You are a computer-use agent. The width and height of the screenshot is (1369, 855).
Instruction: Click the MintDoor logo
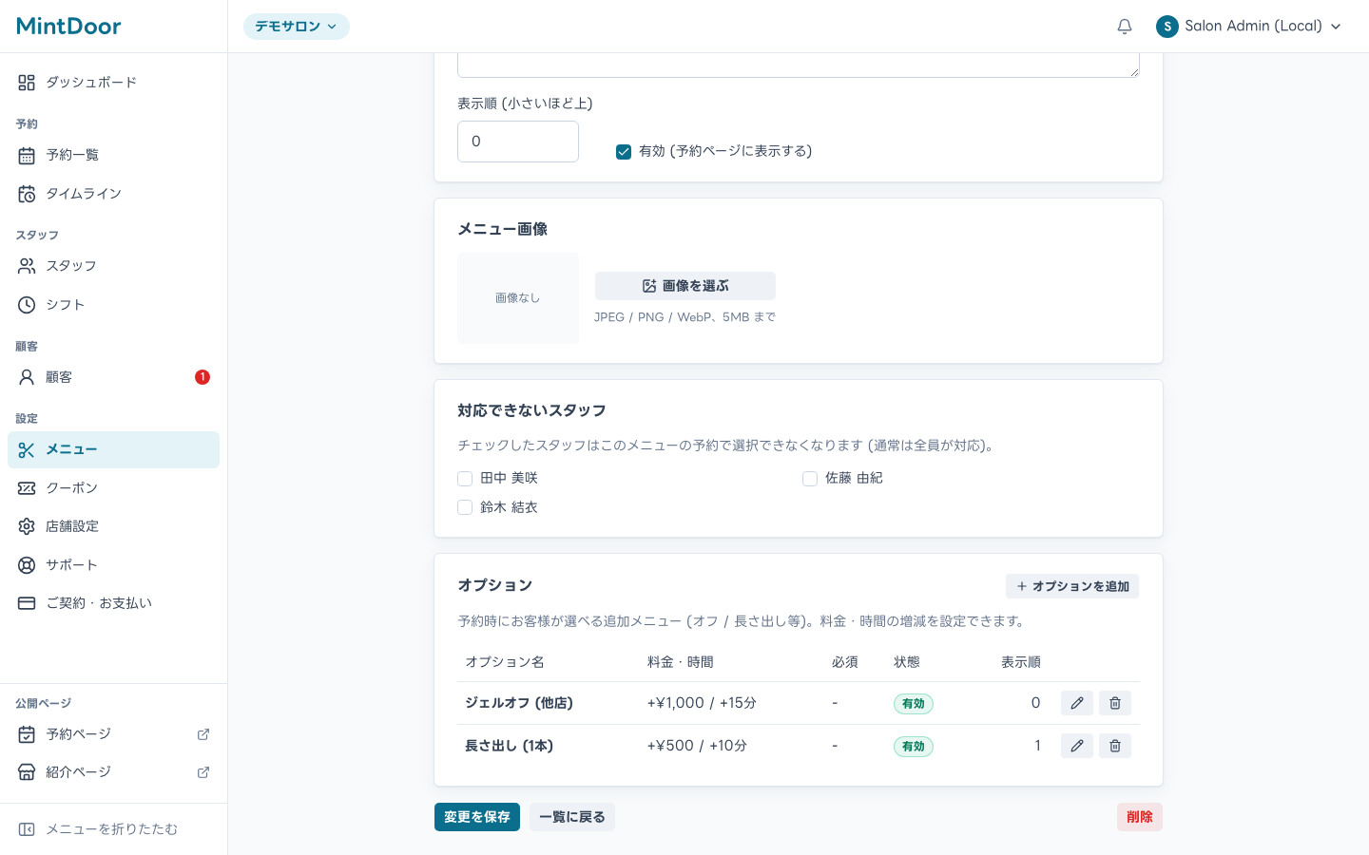click(68, 26)
